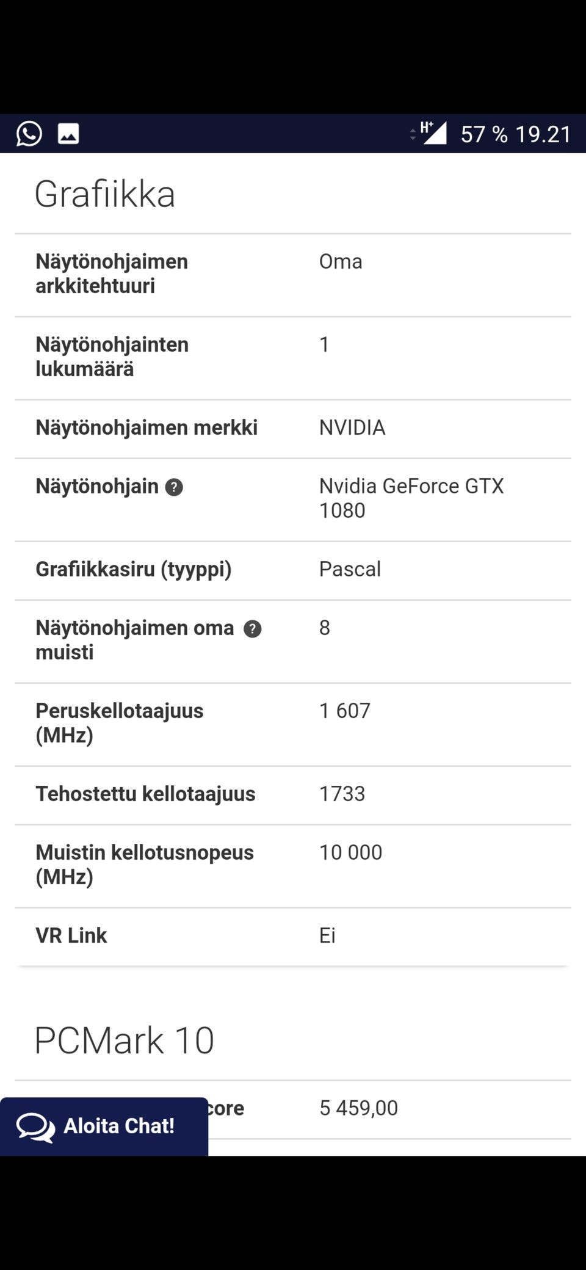Image resolution: width=586 pixels, height=1270 pixels.
Task: Click the speech bubbles icon on chat button
Action: click(x=35, y=1127)
